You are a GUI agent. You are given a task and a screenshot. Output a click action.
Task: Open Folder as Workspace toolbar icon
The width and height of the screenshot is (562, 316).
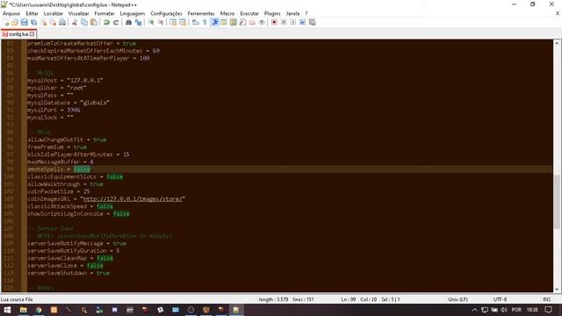[x=252, y=22]
